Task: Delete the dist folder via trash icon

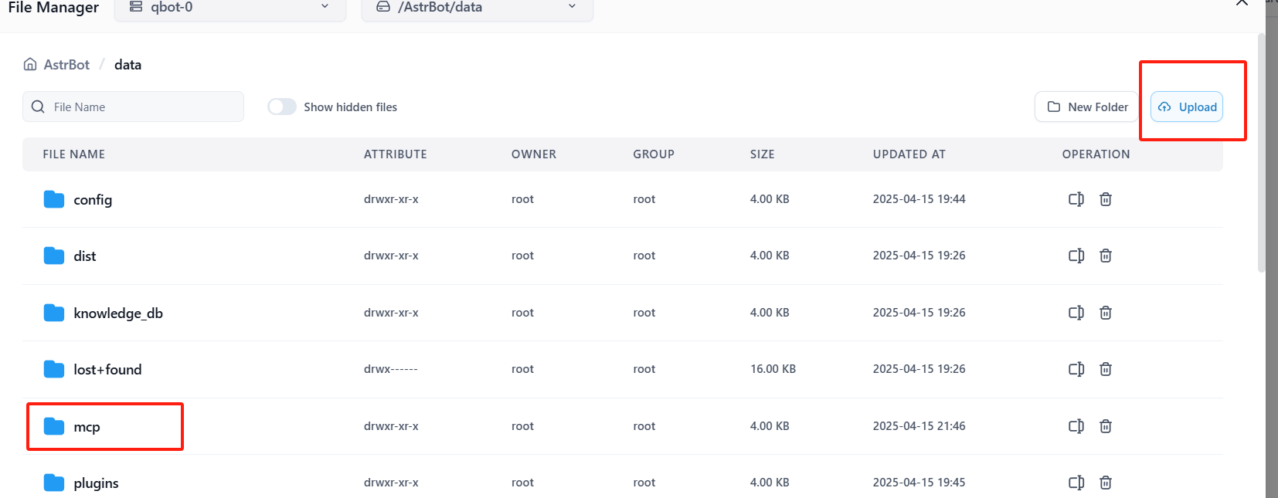Action: 1106,256
